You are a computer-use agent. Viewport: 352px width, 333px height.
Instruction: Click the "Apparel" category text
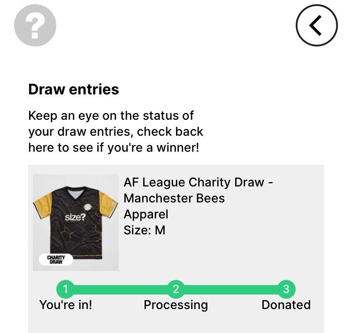coord(146,214)
